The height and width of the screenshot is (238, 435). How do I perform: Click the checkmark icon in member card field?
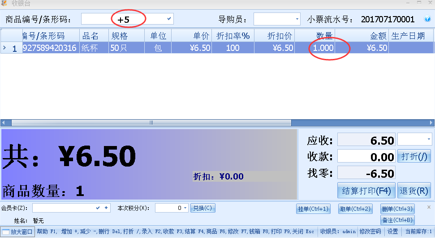pyautogui.click(x=98, y=208)
